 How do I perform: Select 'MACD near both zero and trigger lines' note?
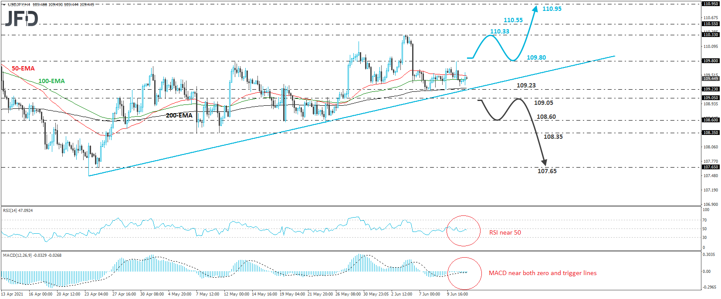coord(542,273)
